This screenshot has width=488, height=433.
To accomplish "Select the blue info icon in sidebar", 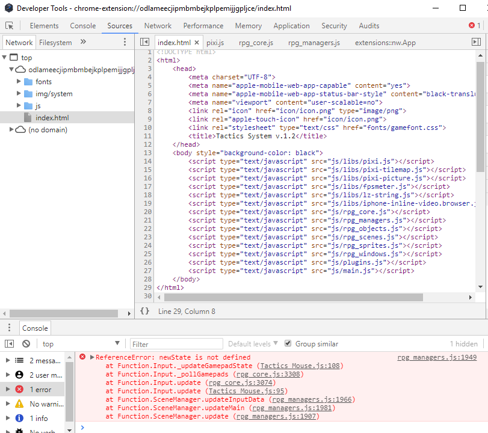I will [x=19, y=418].
